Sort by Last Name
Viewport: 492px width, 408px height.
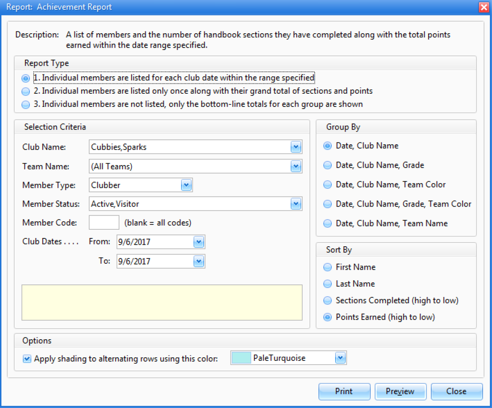tap(328, 284)
